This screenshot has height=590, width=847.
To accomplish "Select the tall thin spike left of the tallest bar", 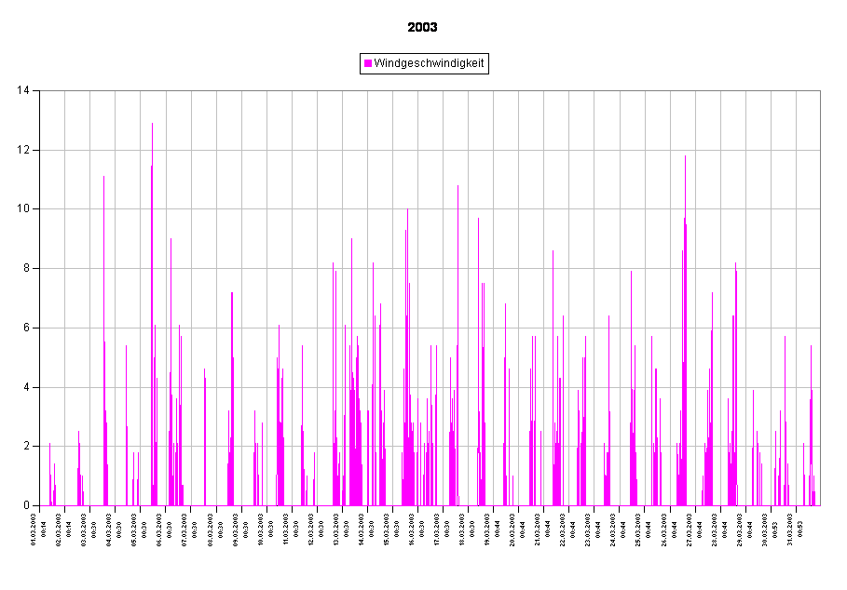I will (103, 279).
